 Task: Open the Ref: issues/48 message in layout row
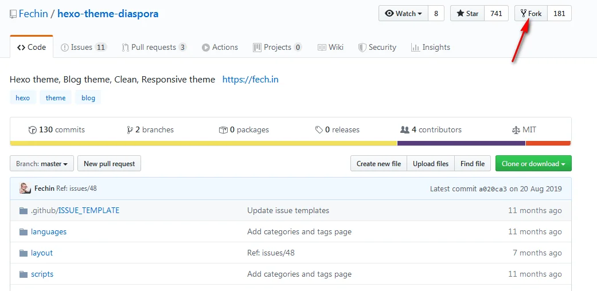[x=271, y=253]
